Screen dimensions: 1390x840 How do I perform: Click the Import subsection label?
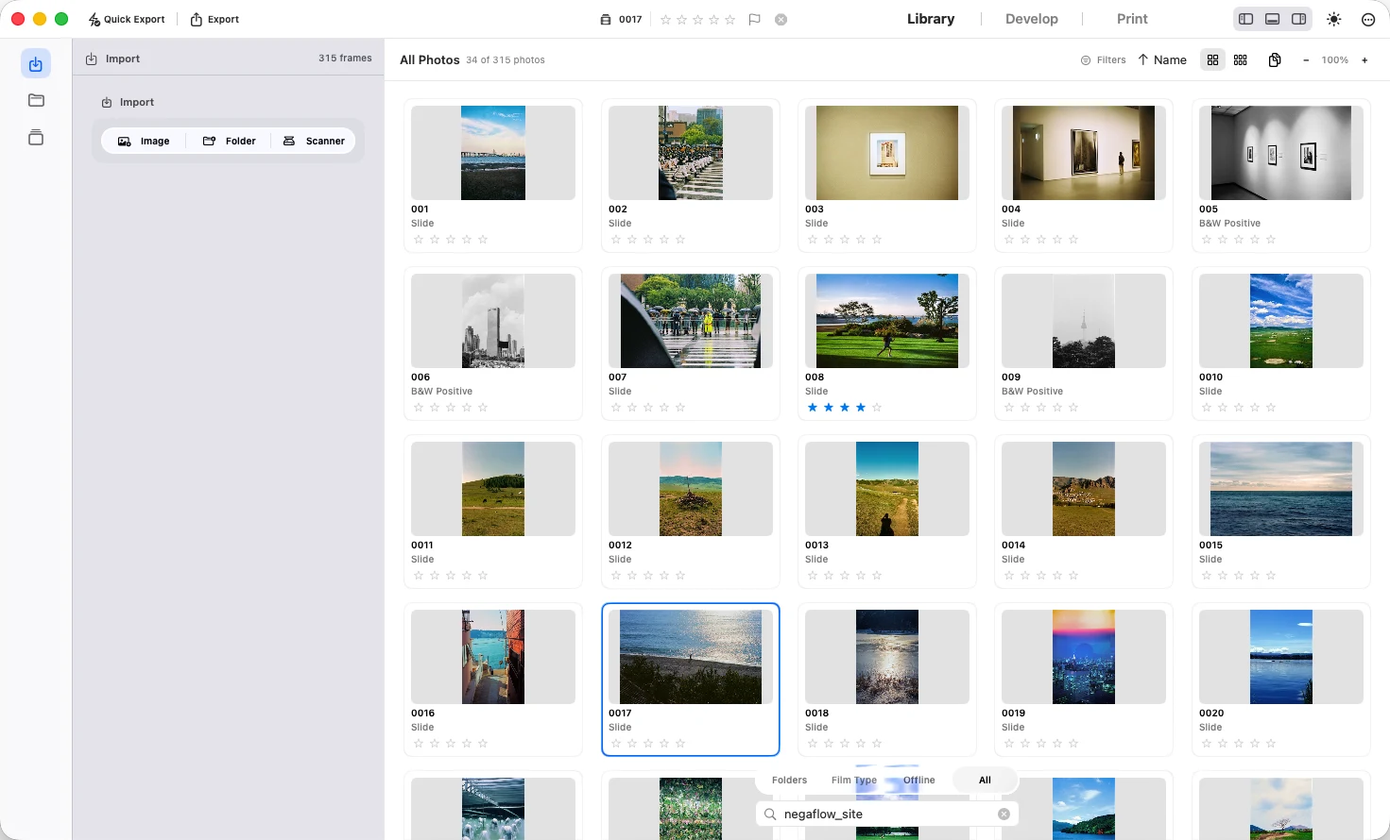pyautogui.click(x=137, y=102)
